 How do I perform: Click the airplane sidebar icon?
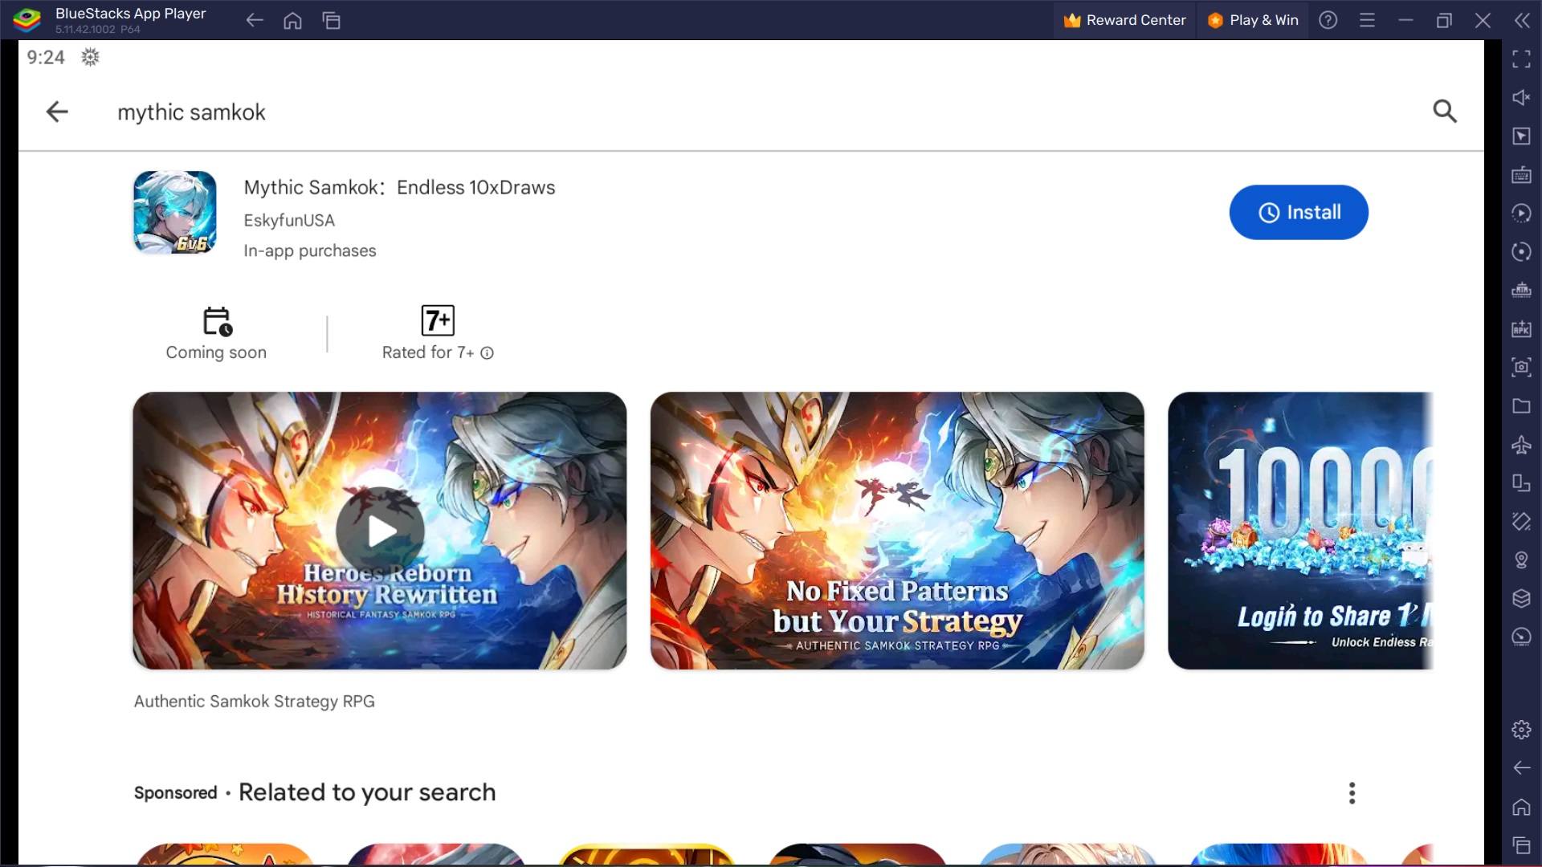point(1521,444)
